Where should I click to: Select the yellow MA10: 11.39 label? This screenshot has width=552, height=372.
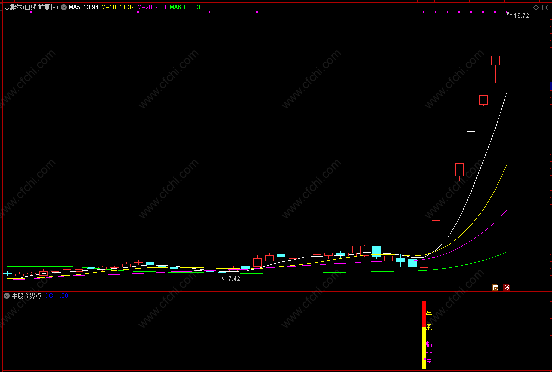pos(118,7)
